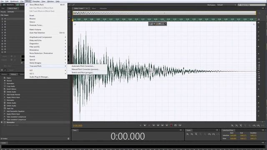Expand Delay and Echo submenu
267x150 pixels.
46,40
